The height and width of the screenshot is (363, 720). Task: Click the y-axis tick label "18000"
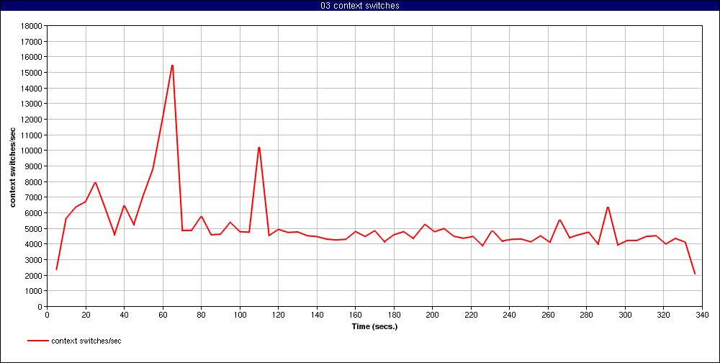click(32, 26)
